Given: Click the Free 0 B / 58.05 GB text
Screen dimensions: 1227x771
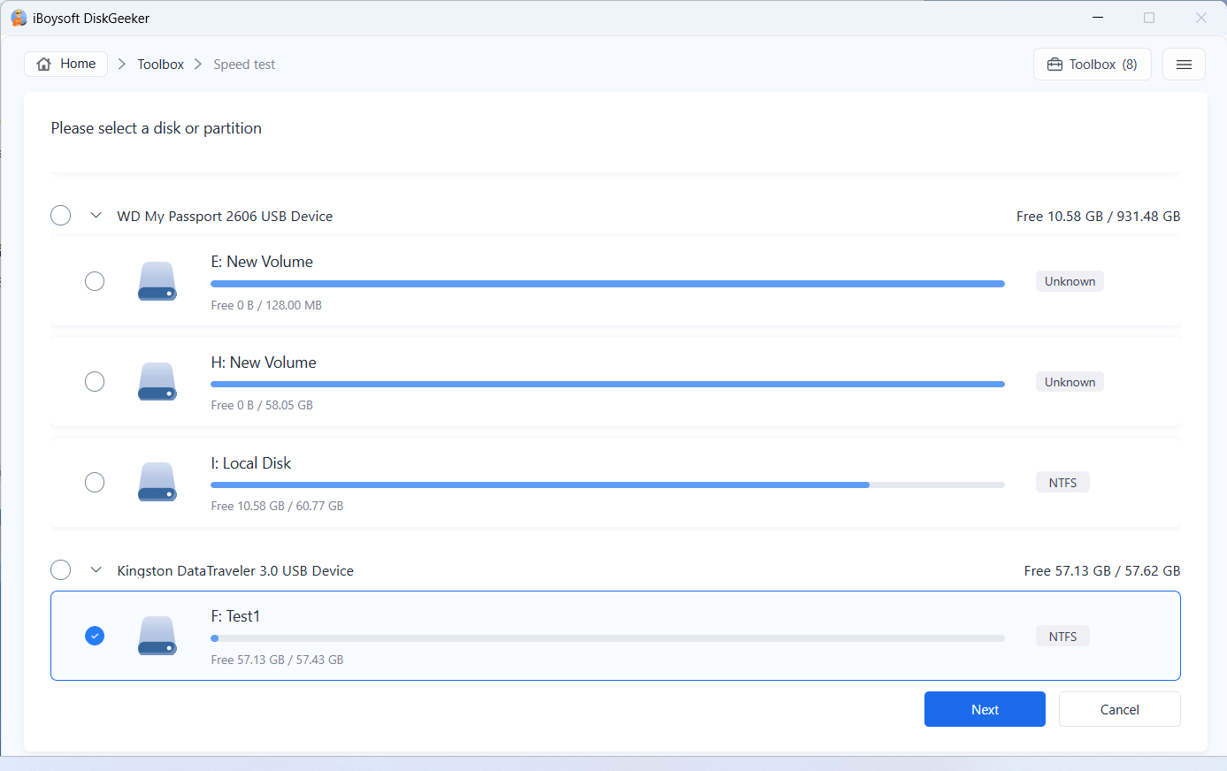Looking at the screenshot, I should pos(262,405).
